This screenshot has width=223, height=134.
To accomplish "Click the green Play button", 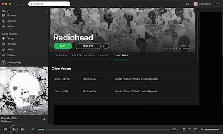I will (x=63, y=46).
